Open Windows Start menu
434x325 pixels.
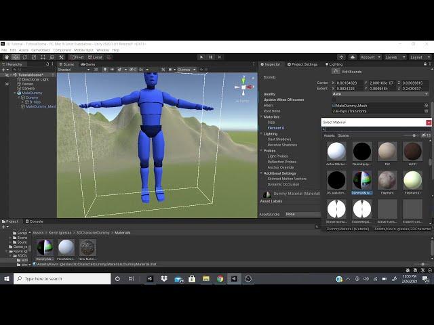(7, 279)
